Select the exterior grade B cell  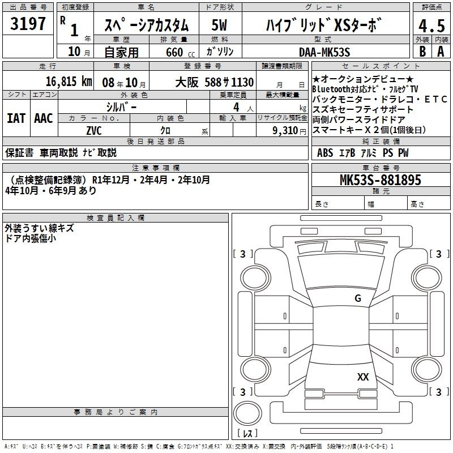422,52
